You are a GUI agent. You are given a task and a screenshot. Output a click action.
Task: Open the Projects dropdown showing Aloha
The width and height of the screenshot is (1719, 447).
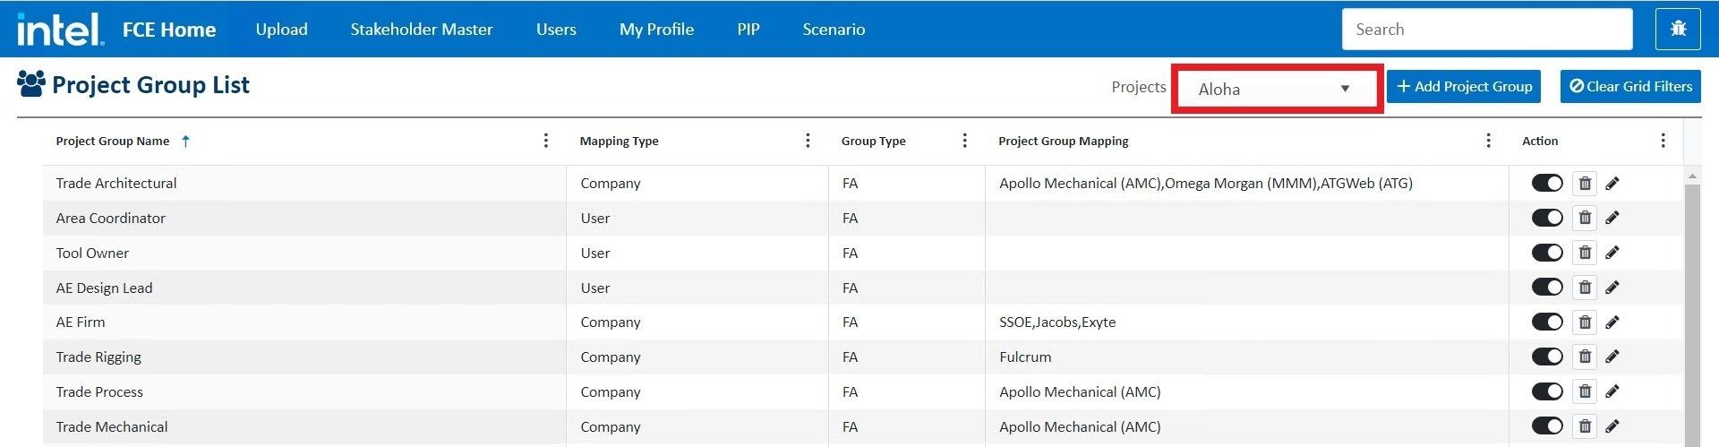[1276, 89]
